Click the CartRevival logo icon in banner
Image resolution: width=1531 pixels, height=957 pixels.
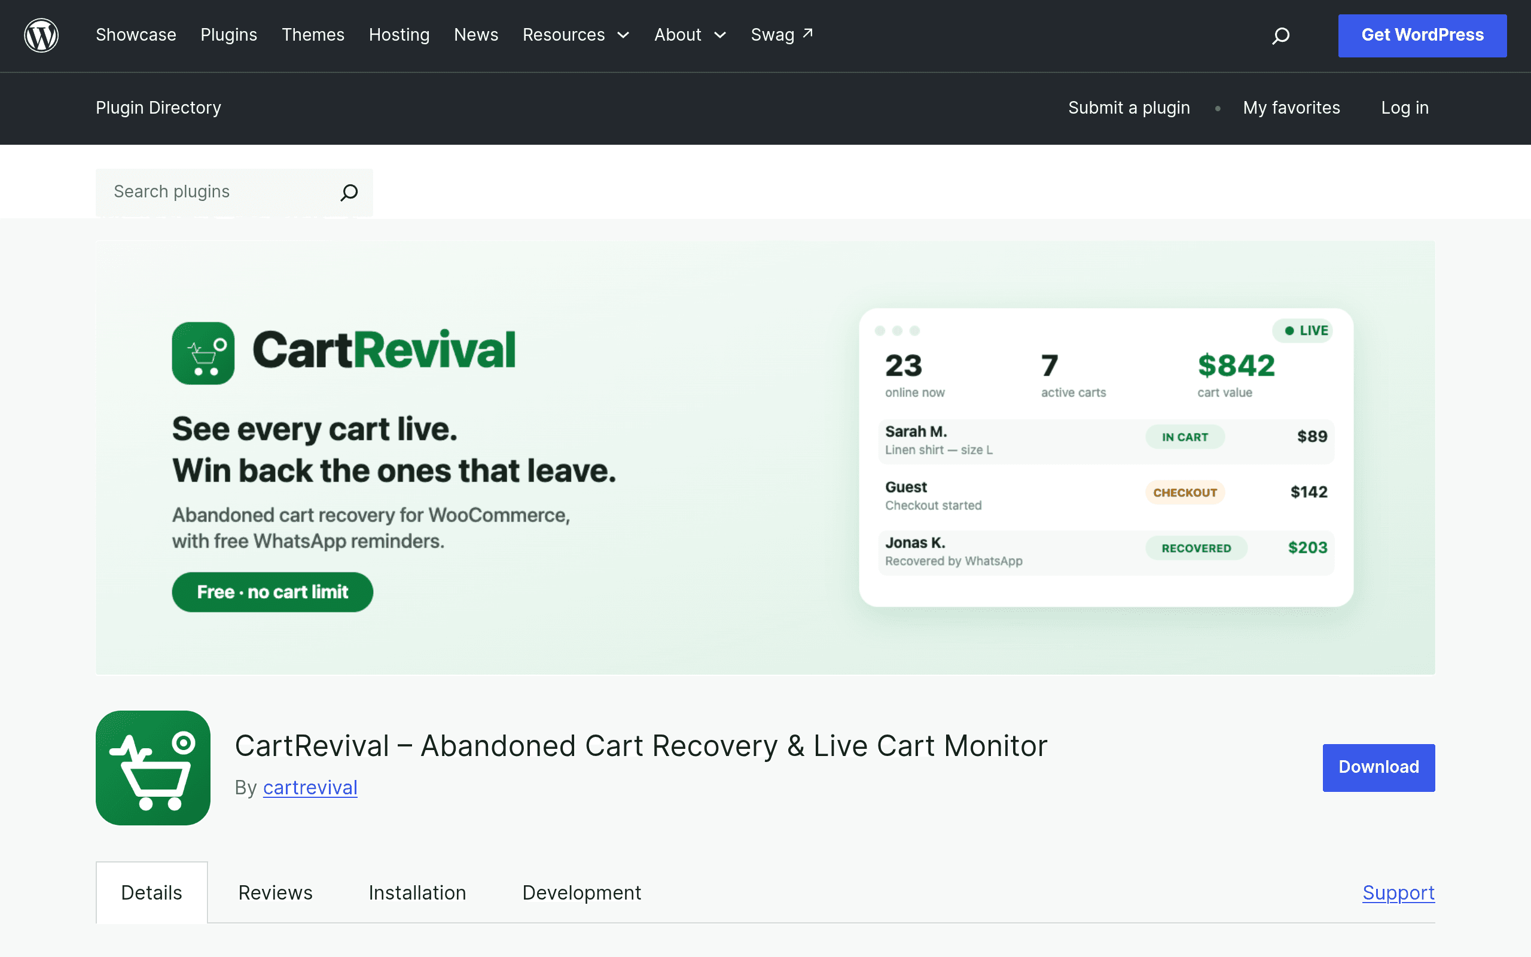203,353
